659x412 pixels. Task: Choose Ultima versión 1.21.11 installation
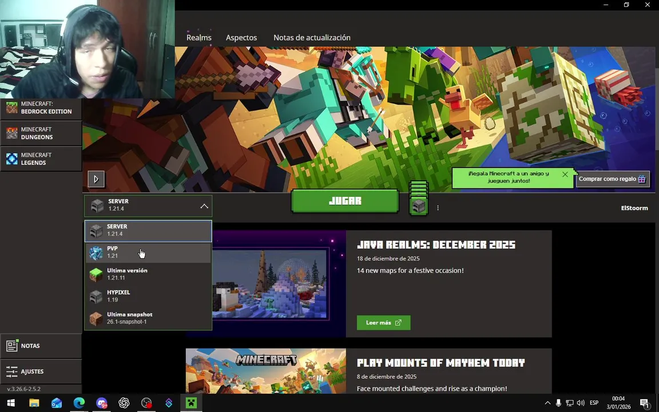coord(148,274)
